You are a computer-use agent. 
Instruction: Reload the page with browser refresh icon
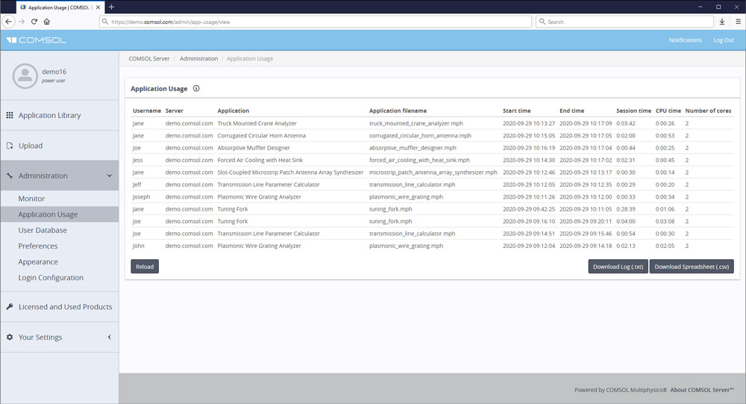pyautogui.click(x=34, y=22)
